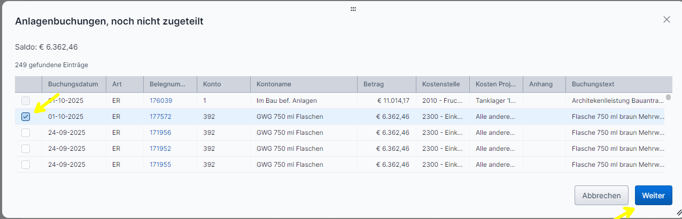Click the Kontoname column header
Image resolution: width=682 pixels, height=219 pixels.
point(273,84)
